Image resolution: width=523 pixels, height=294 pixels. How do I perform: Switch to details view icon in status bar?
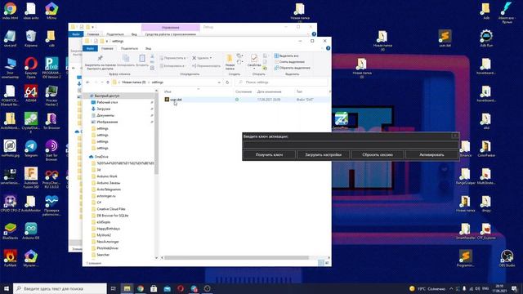(321, 263)
